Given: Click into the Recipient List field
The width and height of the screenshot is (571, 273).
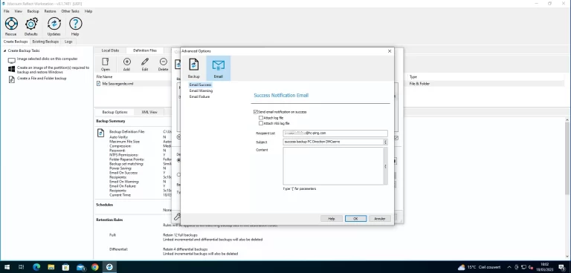Looking at the screenshot, I should tap(335, 133).
